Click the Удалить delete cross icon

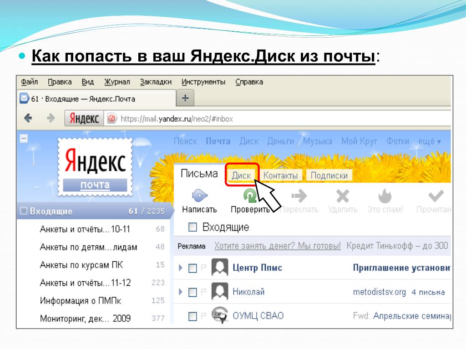[x=343, y=196]
